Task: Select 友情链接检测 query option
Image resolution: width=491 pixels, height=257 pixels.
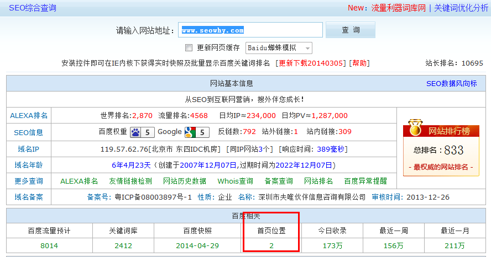Action: pyautogui.click(x=130, y=181)
